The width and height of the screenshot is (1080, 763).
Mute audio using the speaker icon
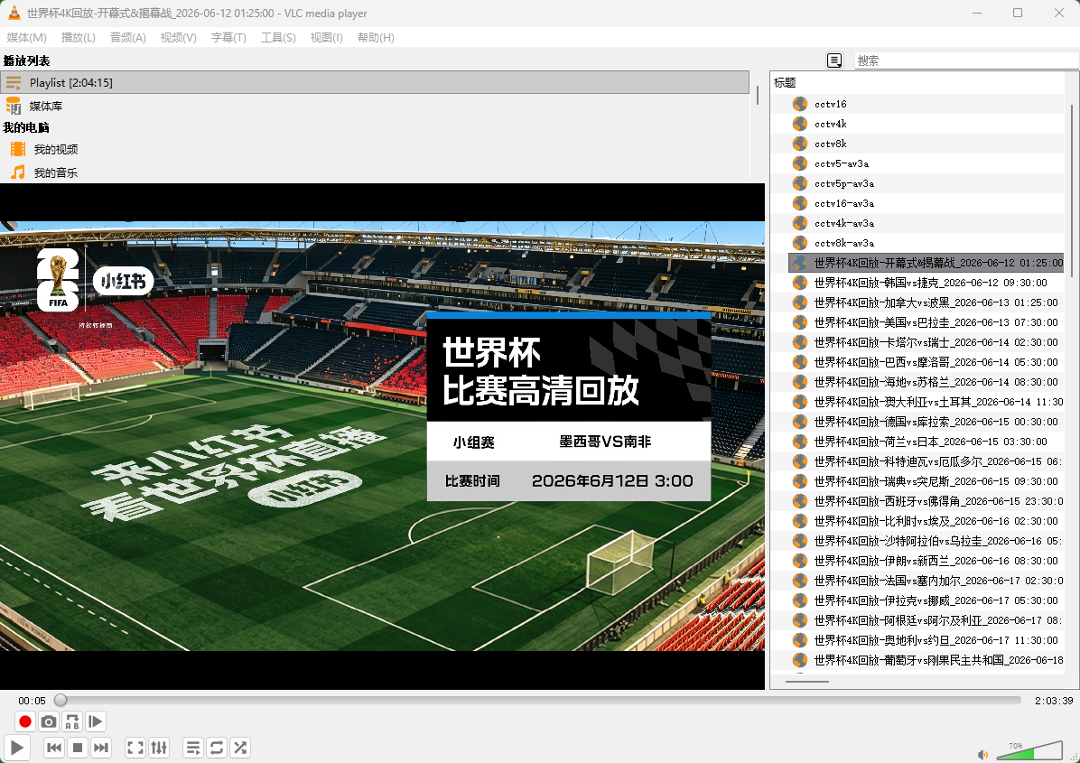(x=982, y=755)
